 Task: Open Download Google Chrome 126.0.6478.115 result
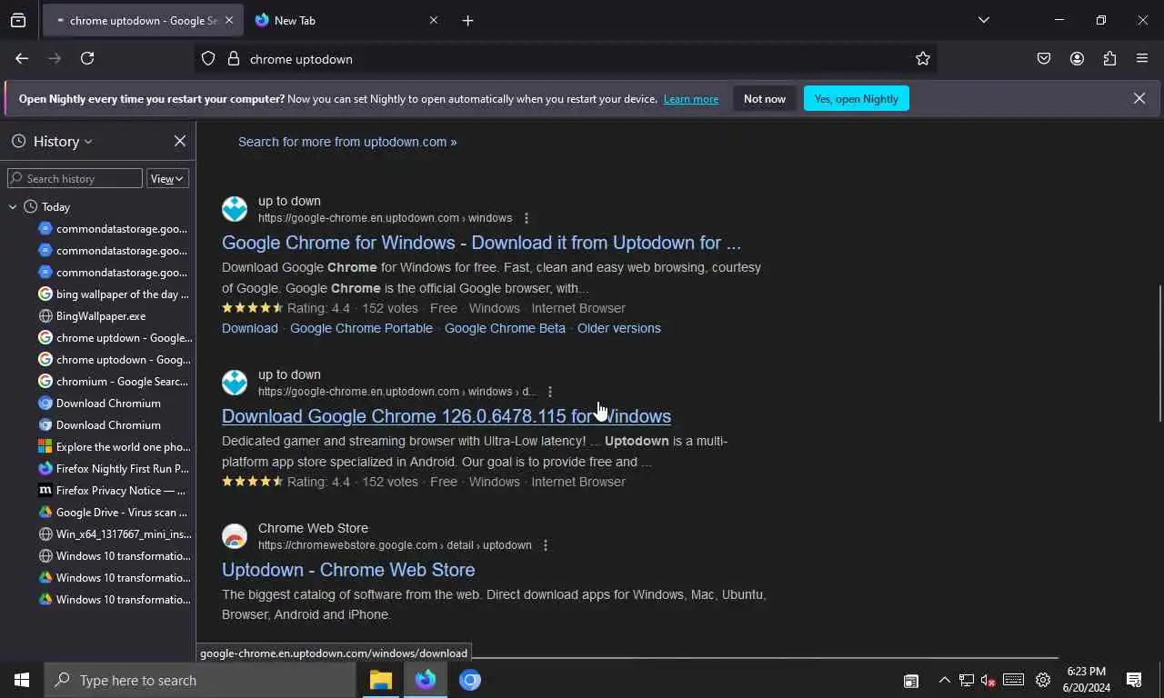click(x=447, y=416)
